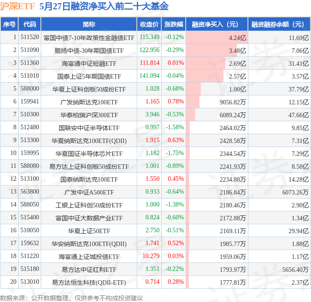Click net buy value 2172.88万
The width and height of the screenshot is (311, 302).
tap(232, 218)
